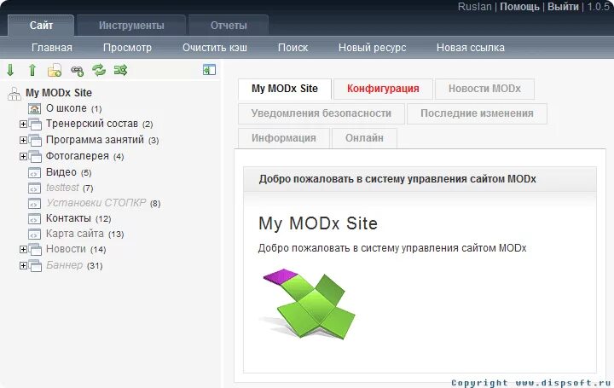Switch to the Сайт top tab
Image resolution: width=614 pixels, height=388 pixels.
(x=41, y=26)
